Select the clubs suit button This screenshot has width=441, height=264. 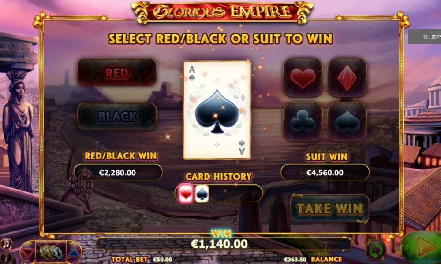click(303, 122)
